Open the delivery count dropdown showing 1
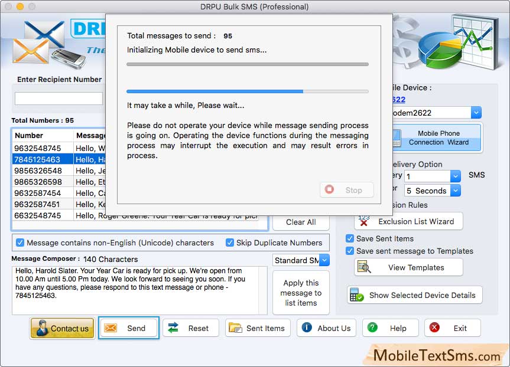Viewport: 510px width, 367px height. [456, 176]
